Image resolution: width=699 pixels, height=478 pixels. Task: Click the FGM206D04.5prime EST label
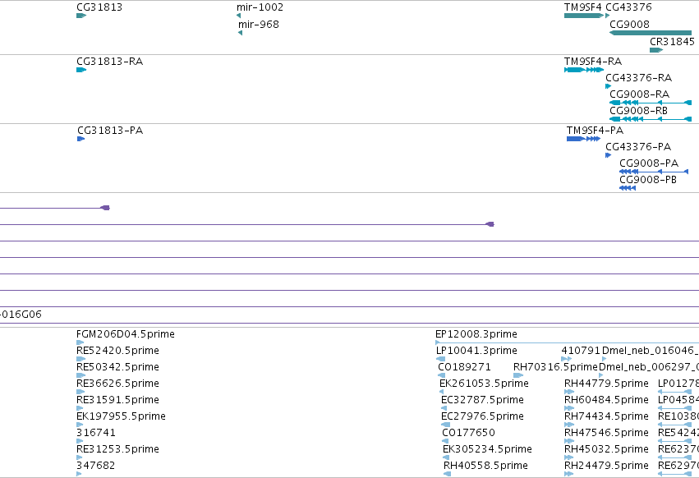pyautogui.click(x=126, y=334)
